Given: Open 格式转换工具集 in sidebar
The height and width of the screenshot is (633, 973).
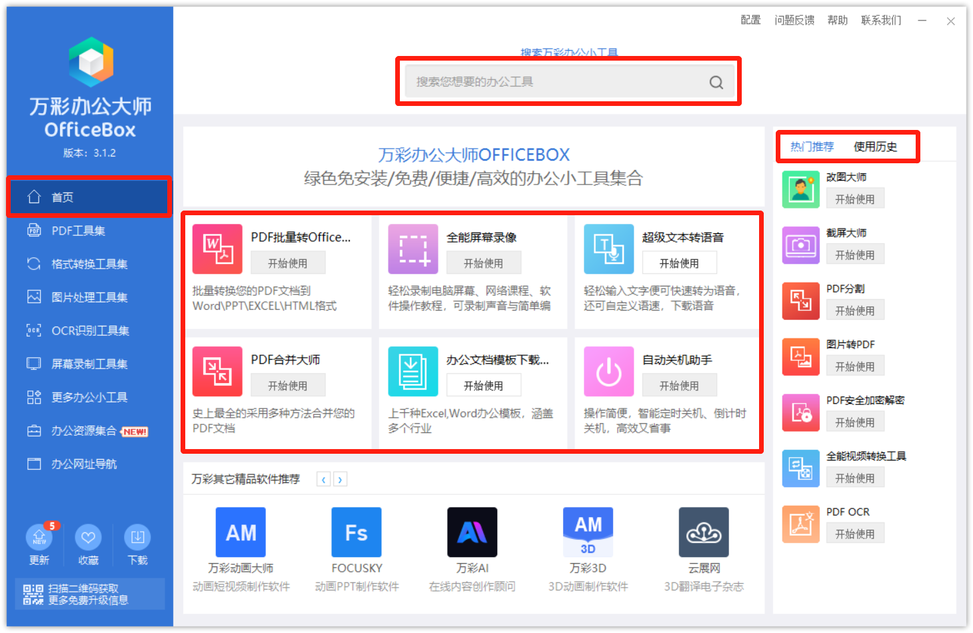Looking at the screenshot, I should pyautogui.click(x=89, y=264).
